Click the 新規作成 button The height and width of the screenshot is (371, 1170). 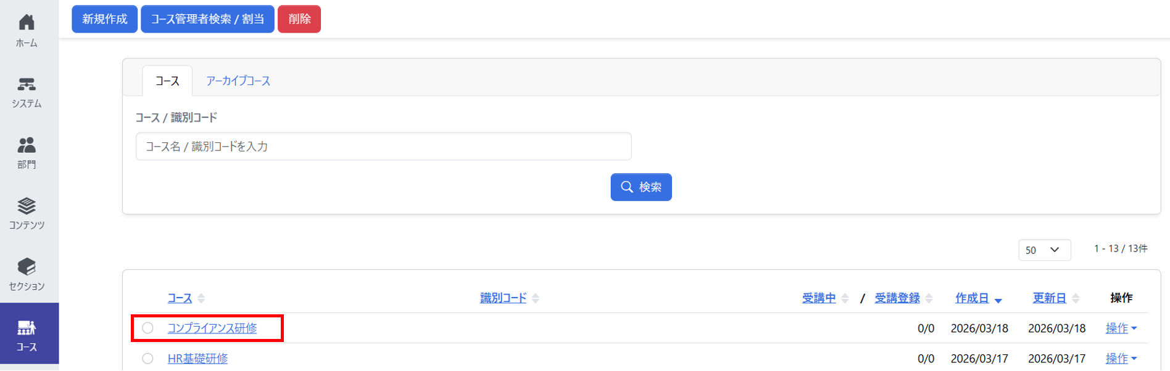coord(104,19)
